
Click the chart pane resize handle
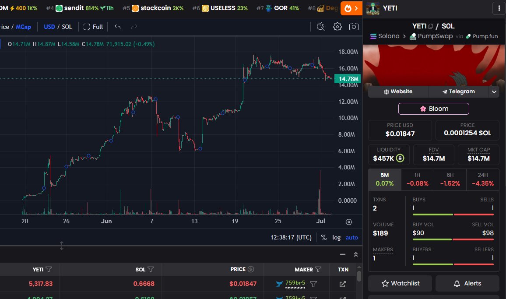pos(62,246)
